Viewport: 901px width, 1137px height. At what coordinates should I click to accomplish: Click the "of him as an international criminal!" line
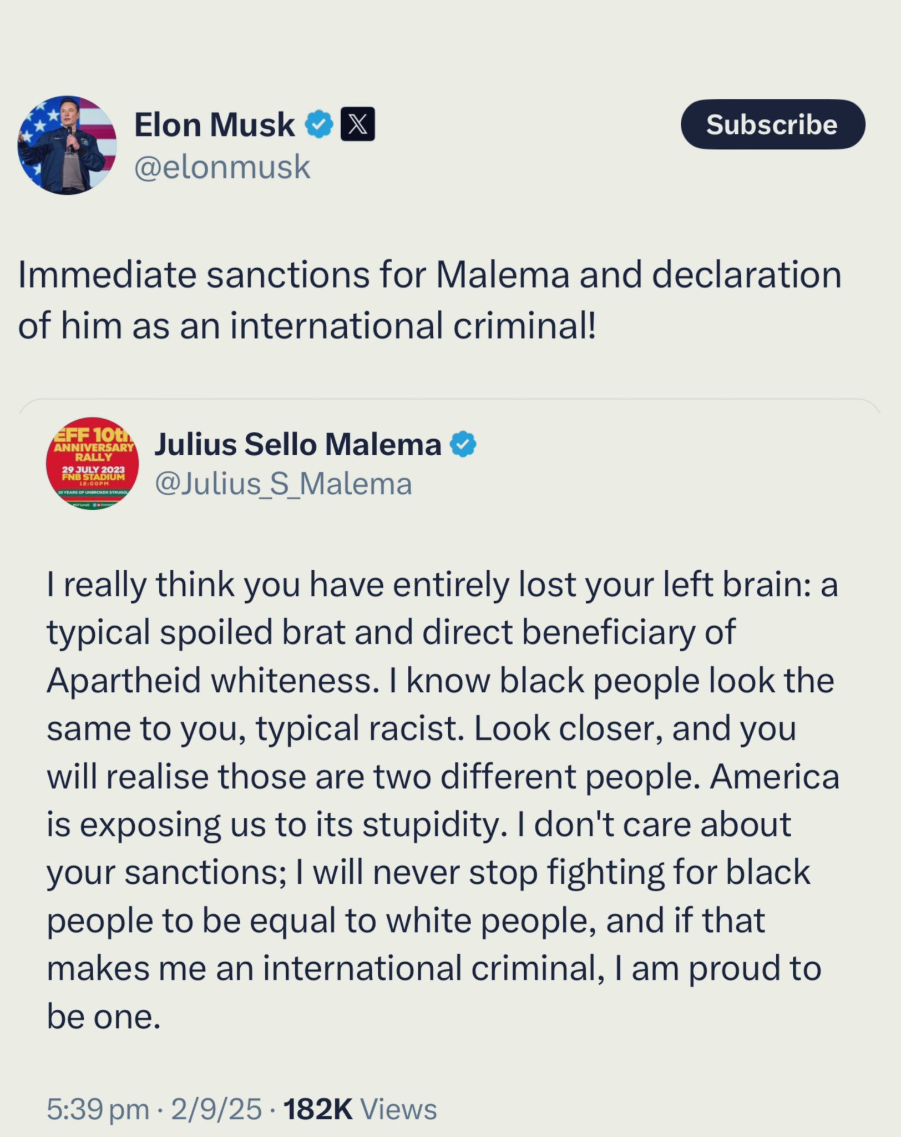(307, 325)
